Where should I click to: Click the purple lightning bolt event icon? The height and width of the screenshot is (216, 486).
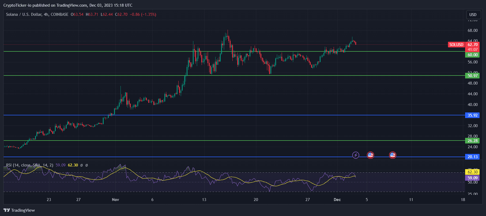point(355,155)
